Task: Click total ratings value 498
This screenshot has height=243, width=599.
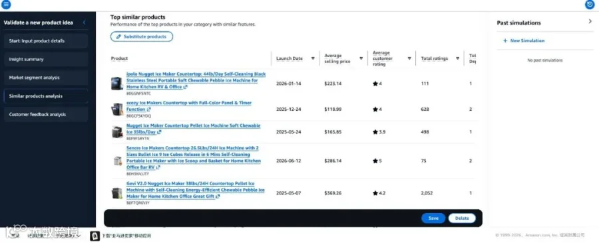Action: tap(425, 132)
